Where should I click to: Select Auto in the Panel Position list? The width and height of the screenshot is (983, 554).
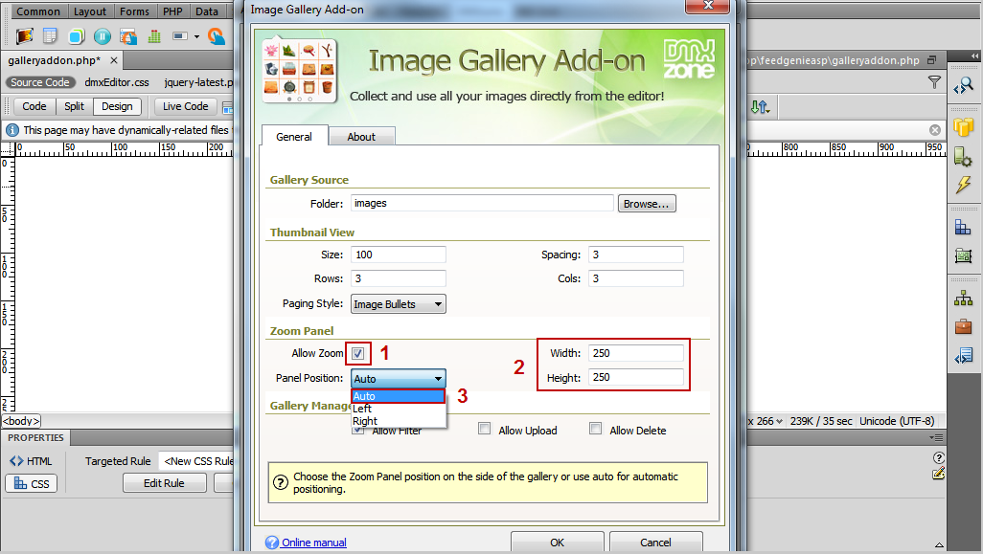coord(399,396)
